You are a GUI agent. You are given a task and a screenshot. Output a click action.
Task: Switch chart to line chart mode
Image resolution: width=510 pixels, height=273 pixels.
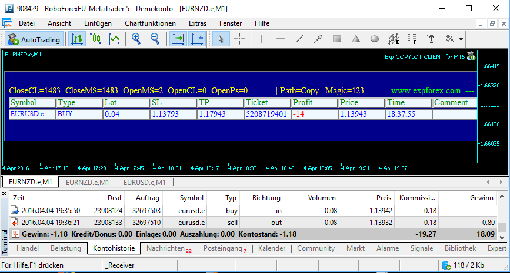pyautogui.click(x=114, y=39)
